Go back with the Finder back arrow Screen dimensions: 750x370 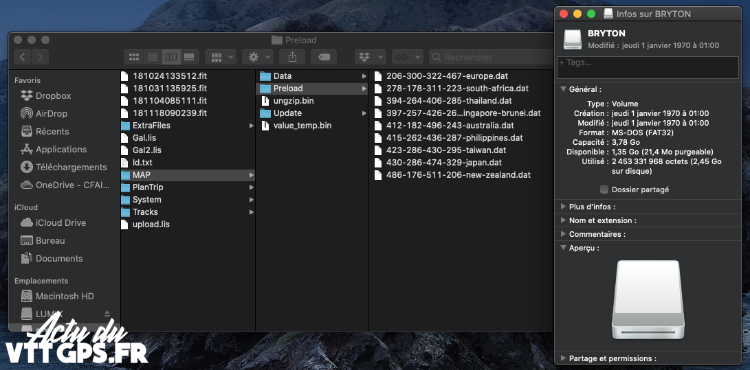23,57
